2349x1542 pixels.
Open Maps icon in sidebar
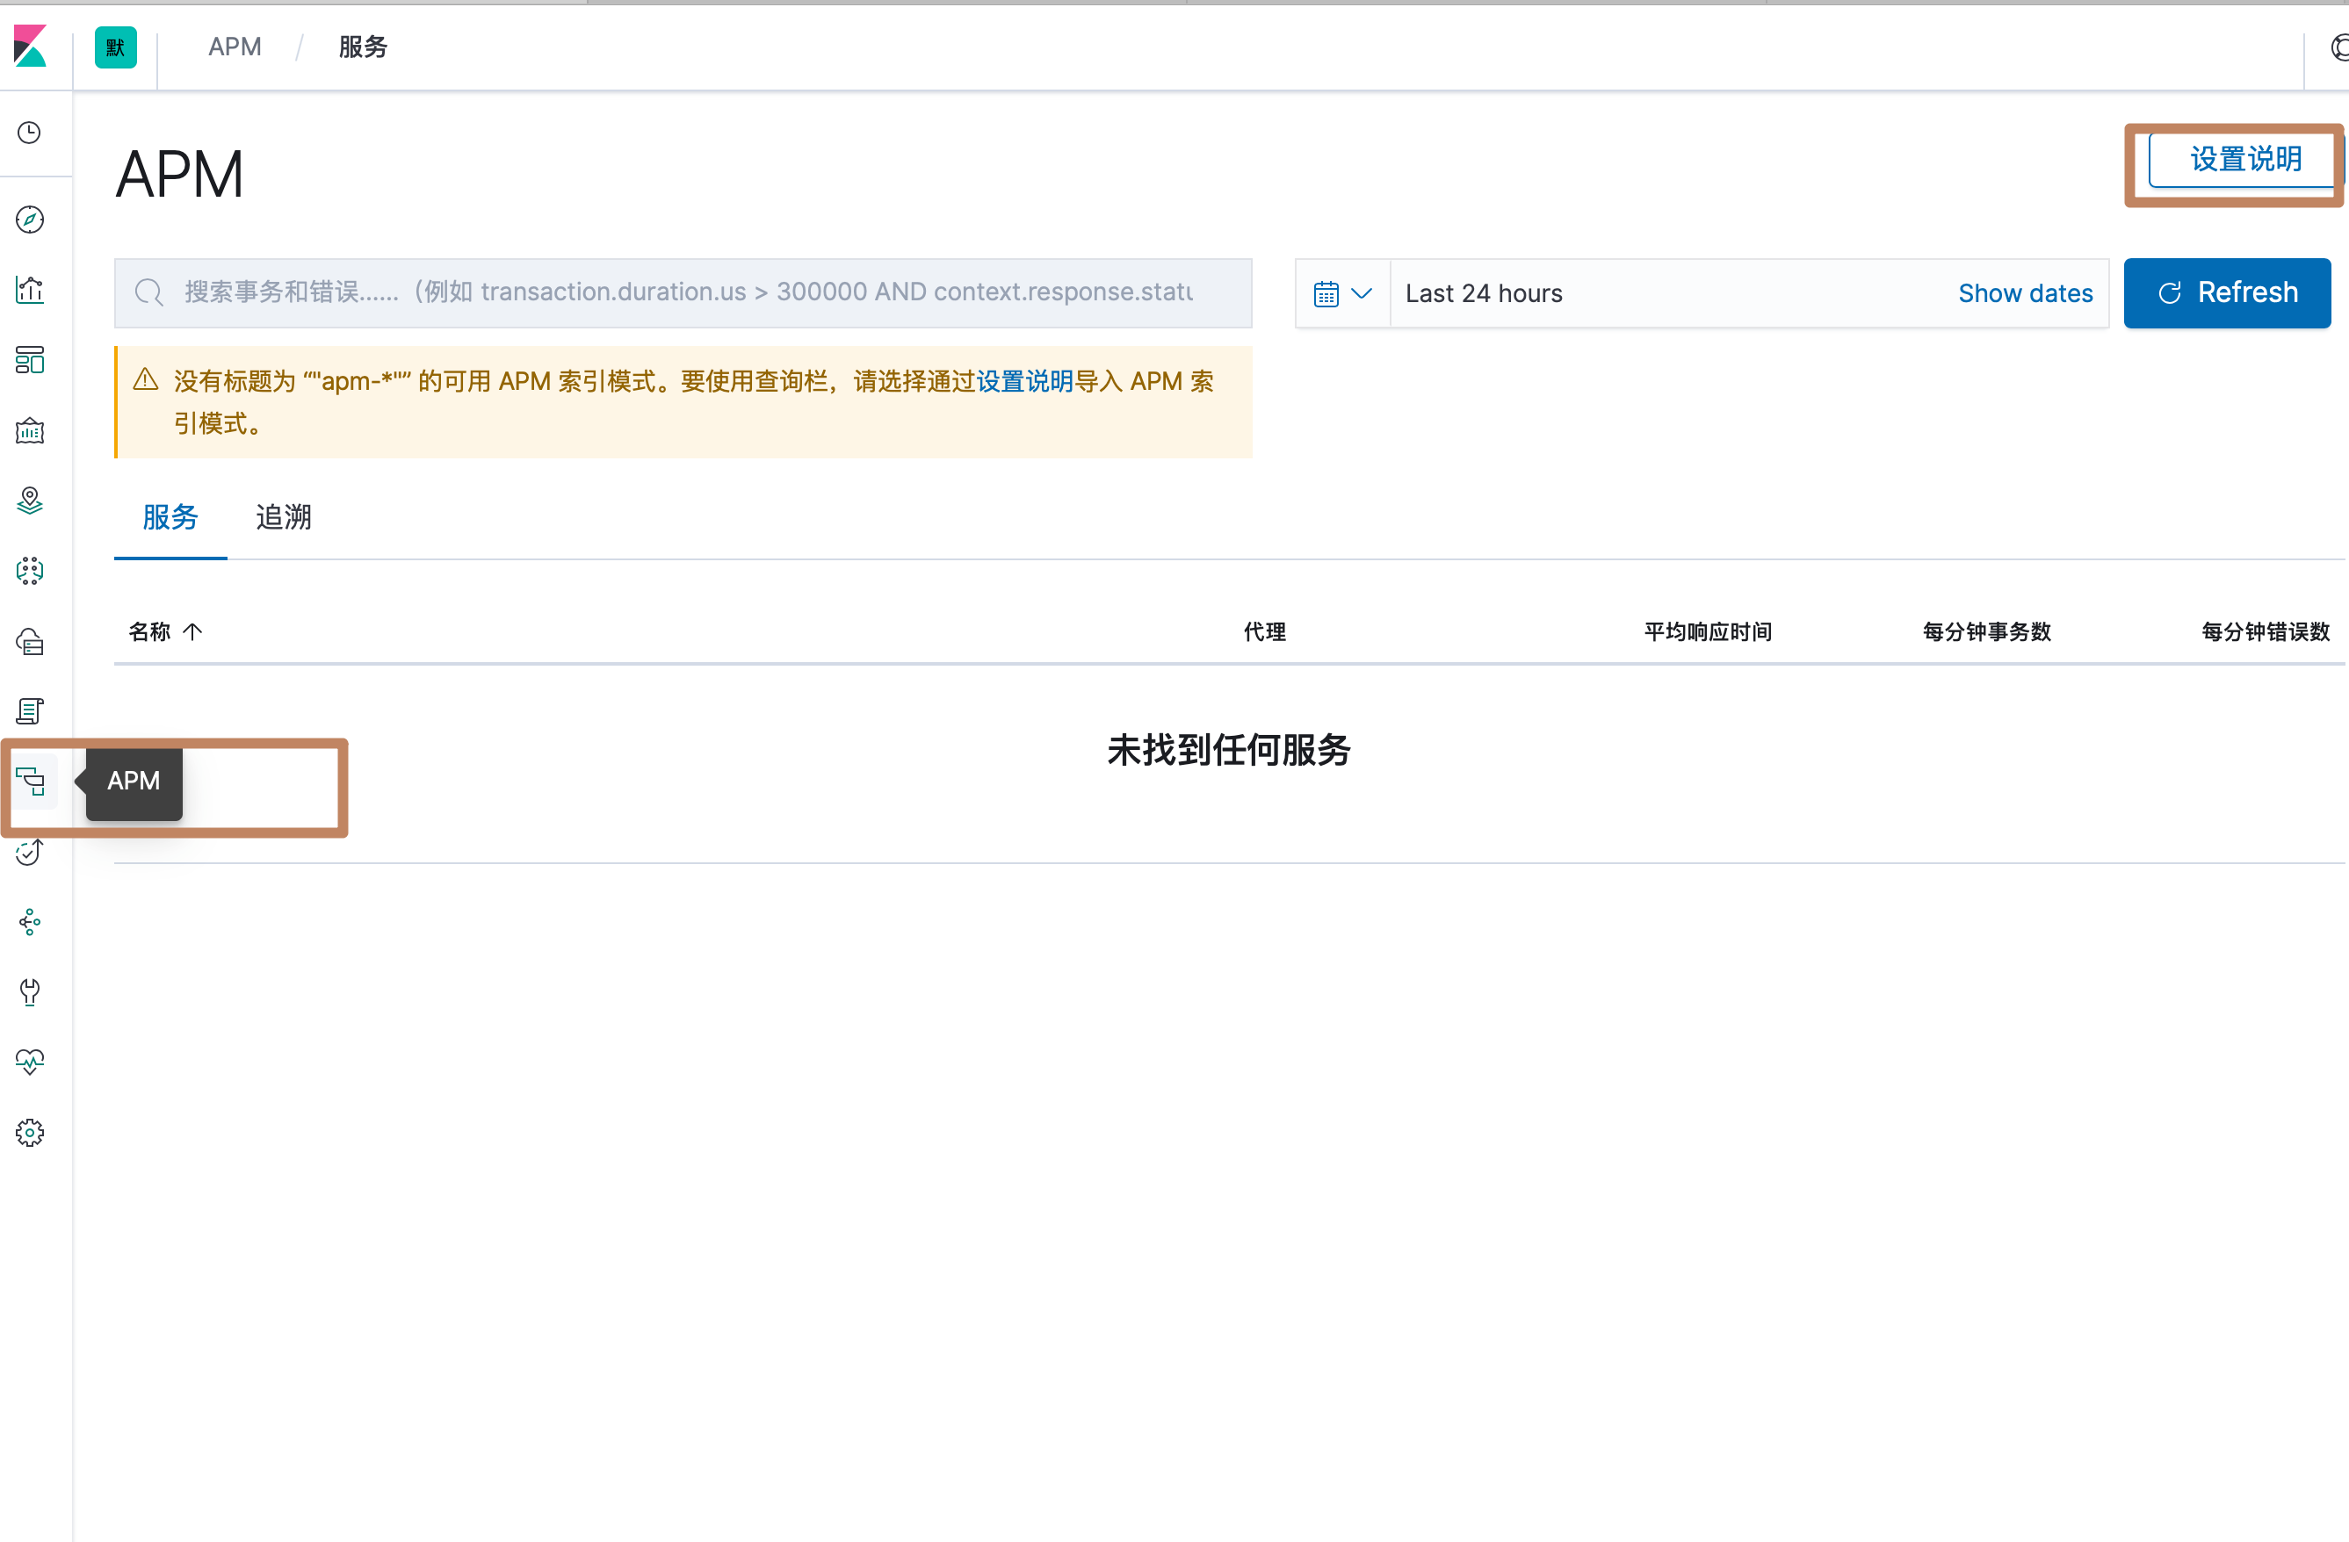click(x=30, y=501)
